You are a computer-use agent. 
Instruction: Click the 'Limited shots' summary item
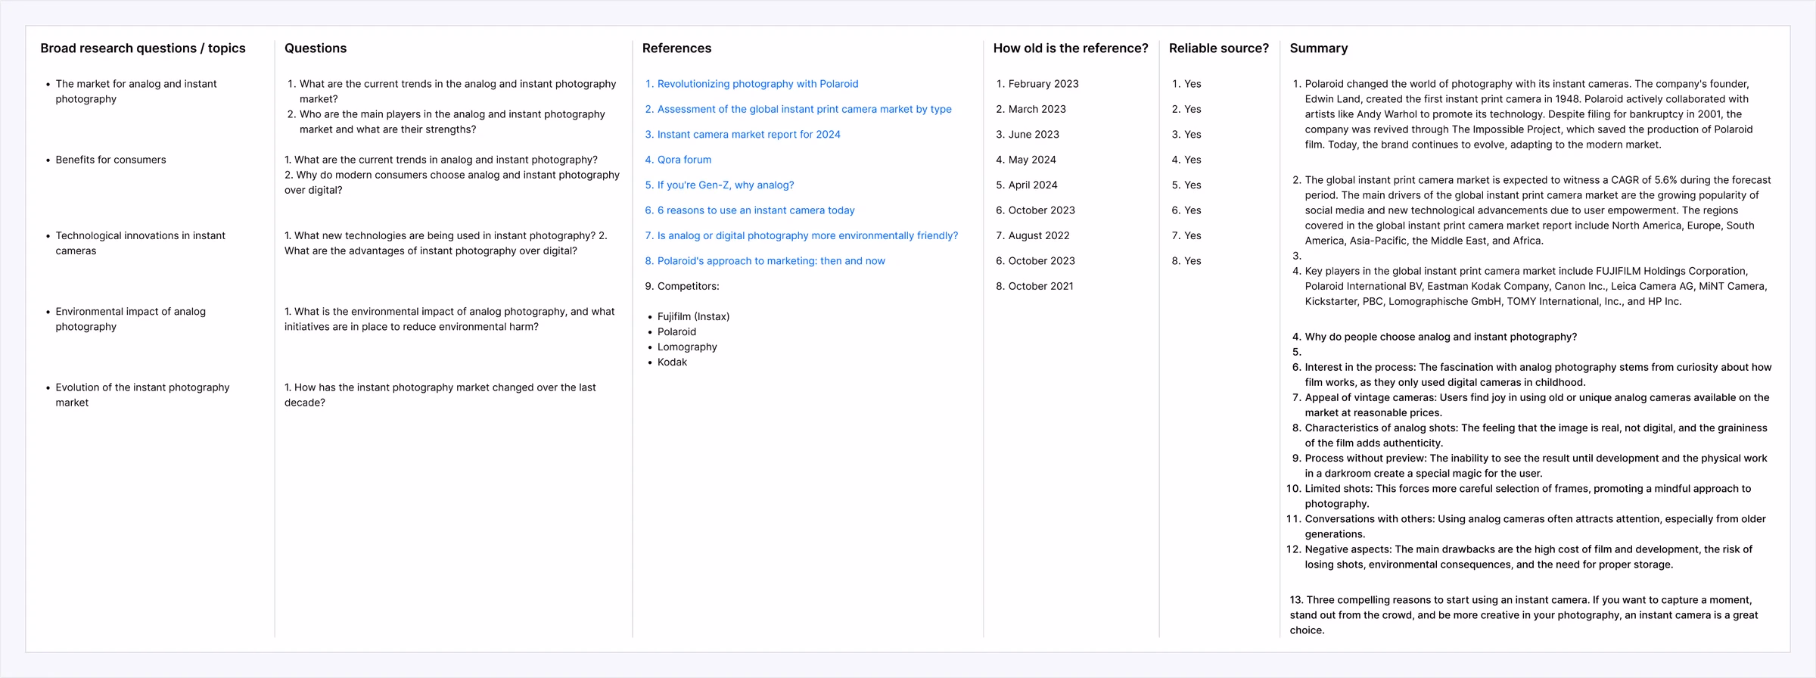[1528, 496]
